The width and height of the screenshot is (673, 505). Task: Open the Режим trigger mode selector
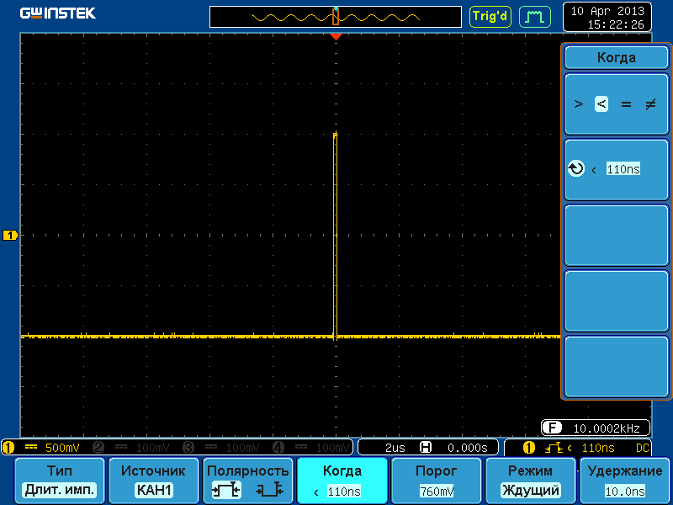[x=531, y=481]
